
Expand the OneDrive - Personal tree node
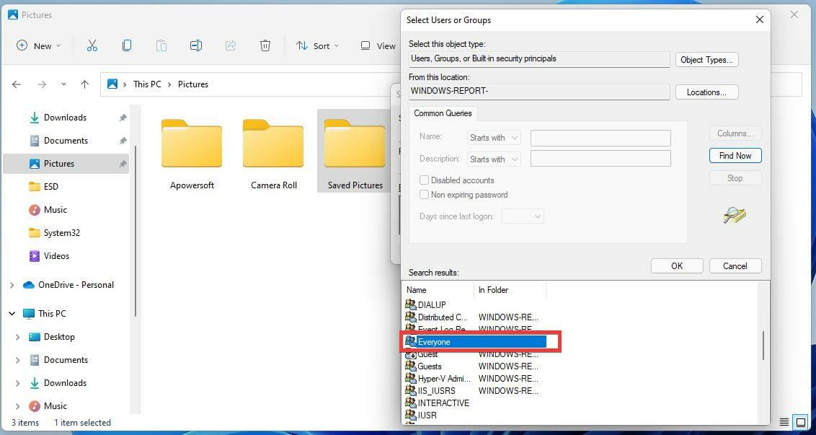12,285
